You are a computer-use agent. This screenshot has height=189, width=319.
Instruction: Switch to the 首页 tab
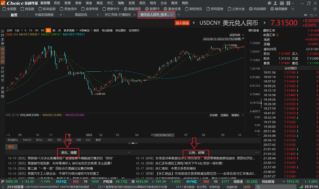[14, 15]
